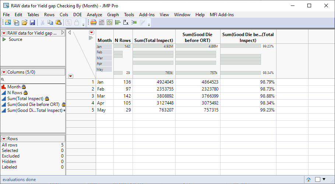335x184 pixels.
Task: Open the Analyze menu
Action: pos(94,15)
